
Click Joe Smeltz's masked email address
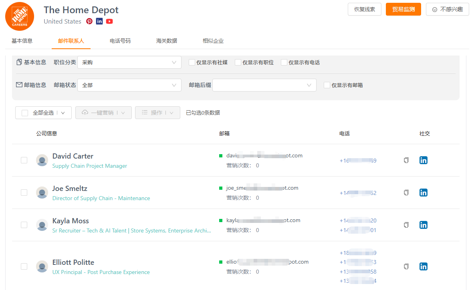tap(262, 188)
